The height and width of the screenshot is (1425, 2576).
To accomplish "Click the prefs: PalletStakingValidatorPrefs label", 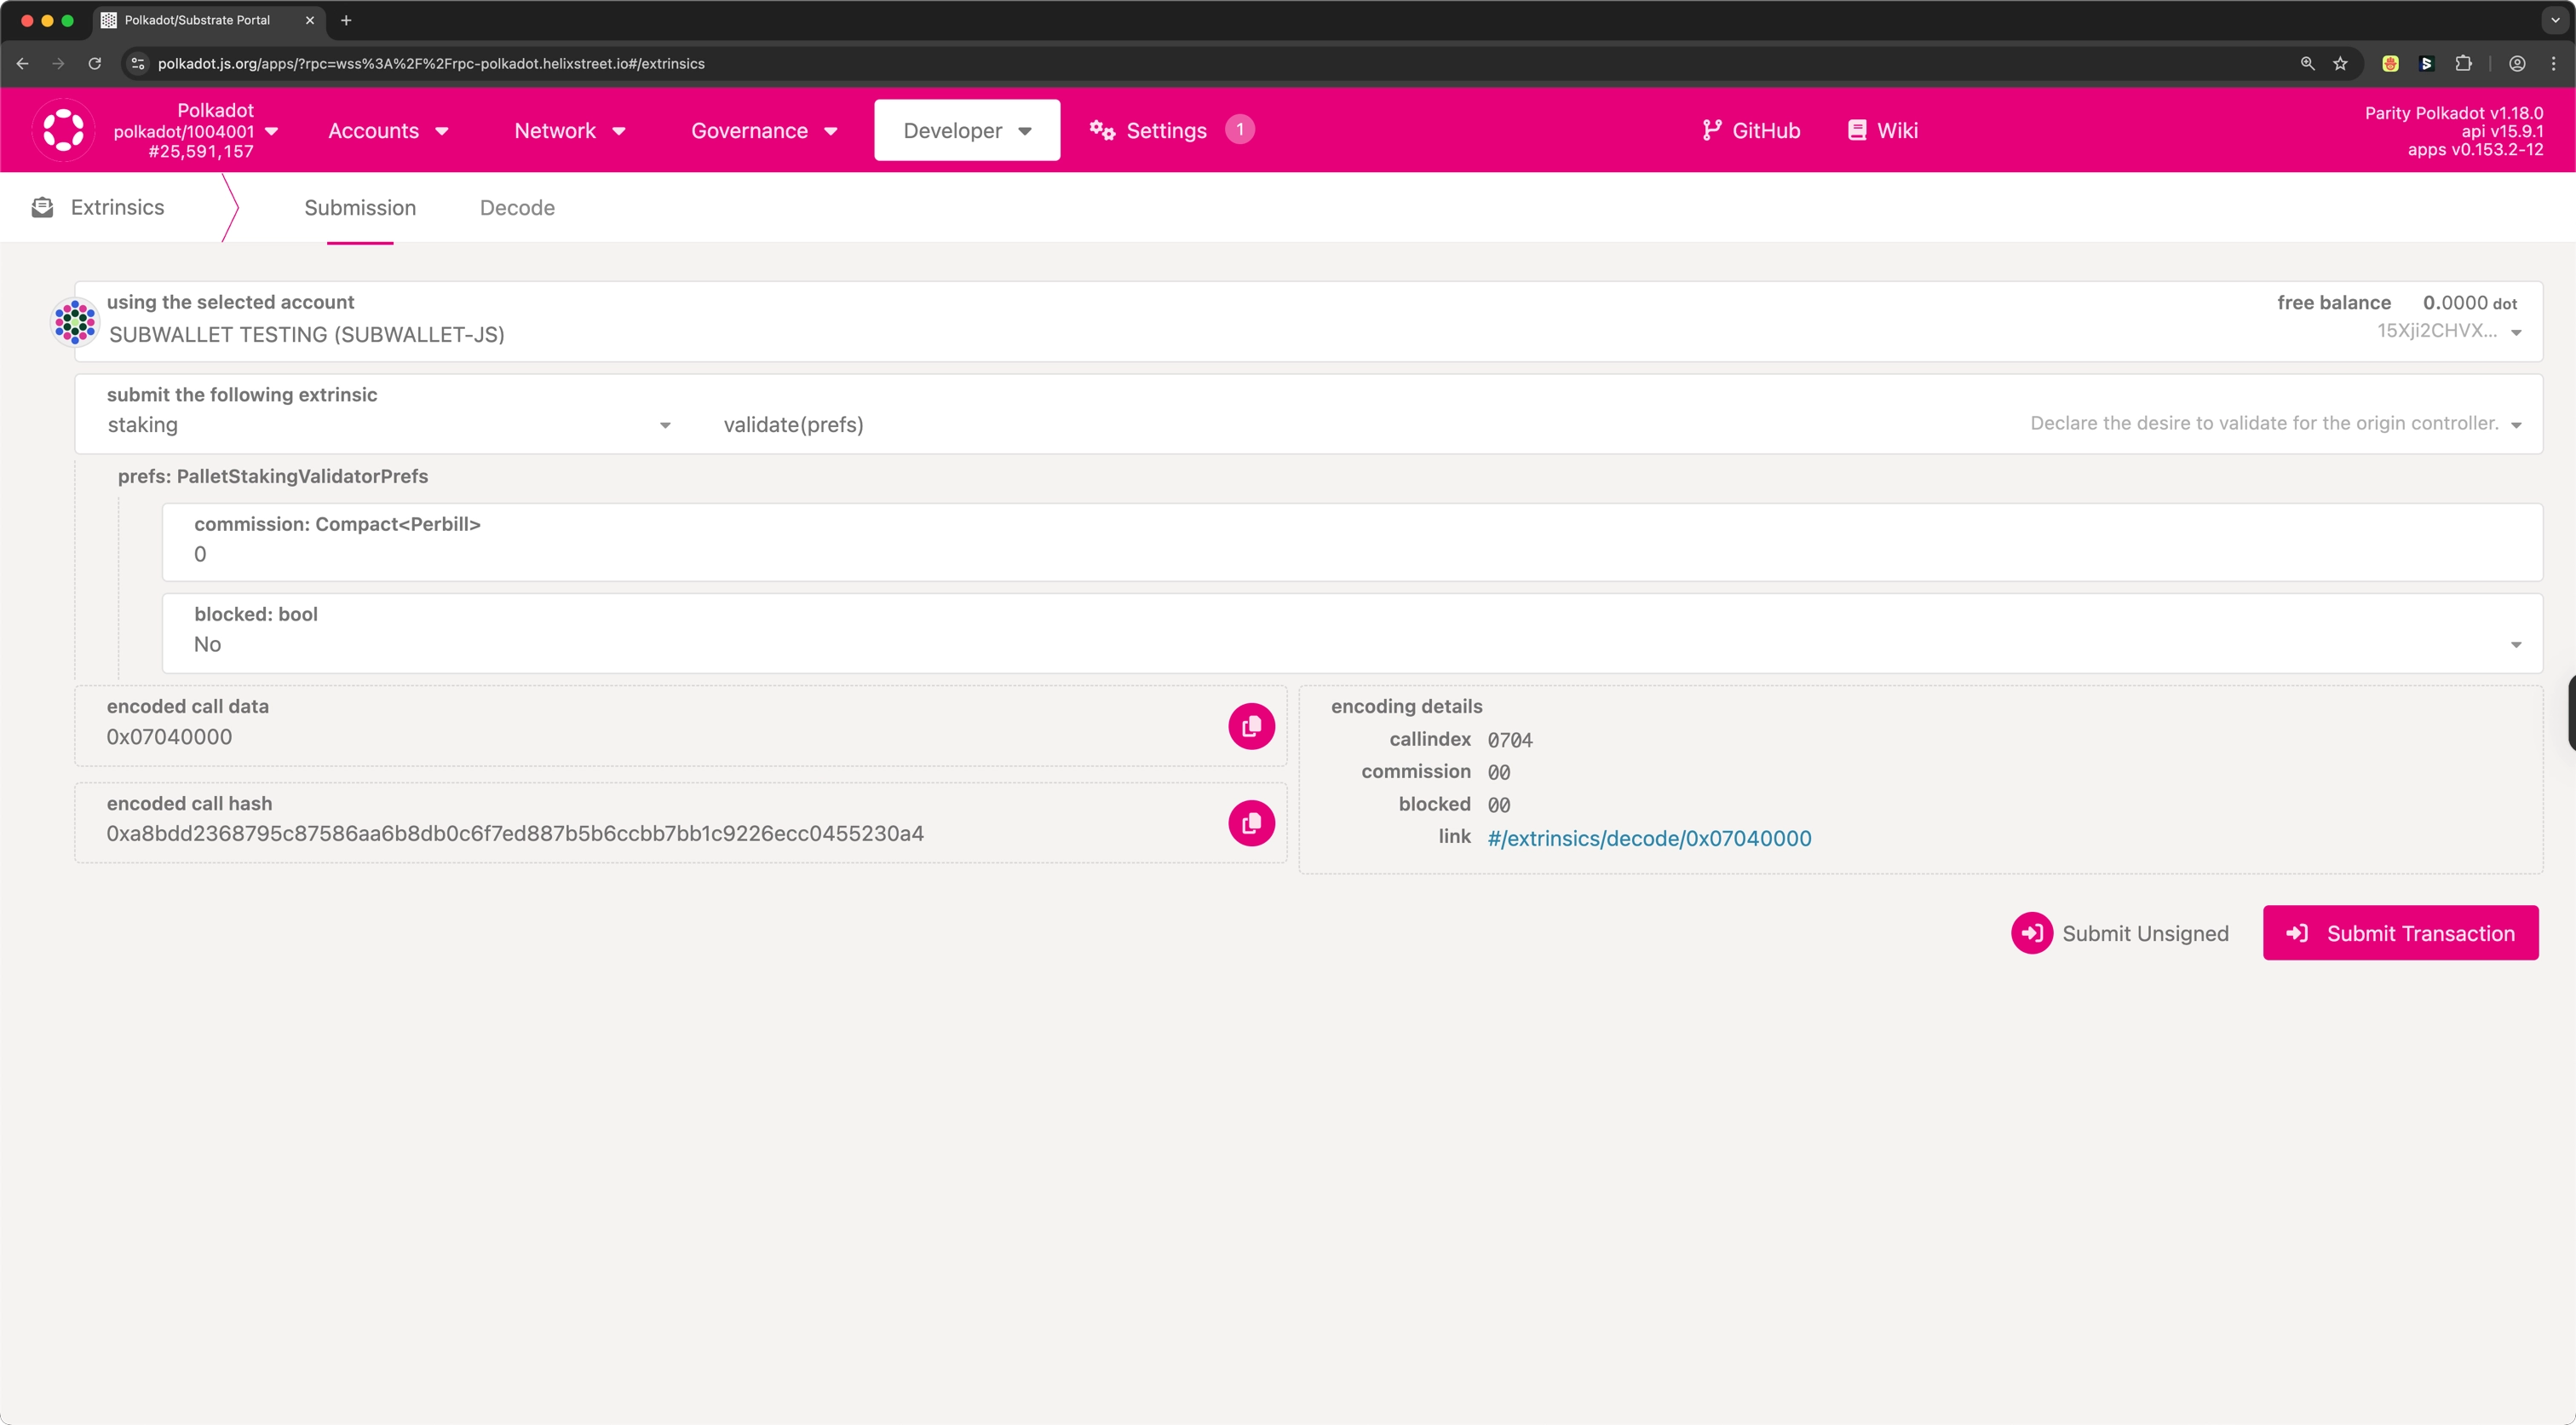I will pyautogui.click(x=273, y=476).
